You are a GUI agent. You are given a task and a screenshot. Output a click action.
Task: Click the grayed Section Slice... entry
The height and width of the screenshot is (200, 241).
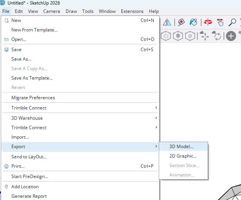(183, 166)
